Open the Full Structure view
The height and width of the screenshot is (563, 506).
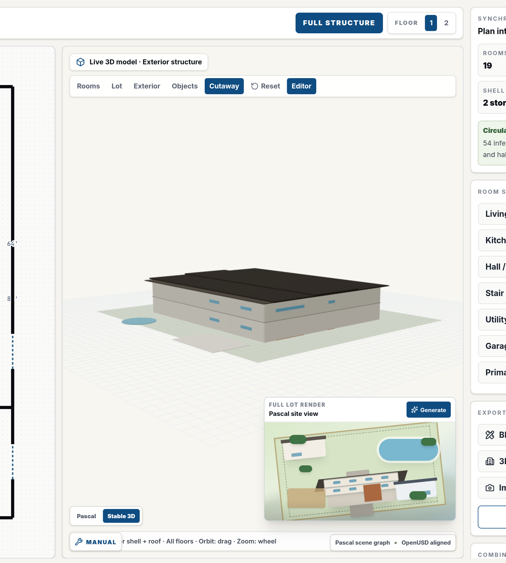coord(339,23)
